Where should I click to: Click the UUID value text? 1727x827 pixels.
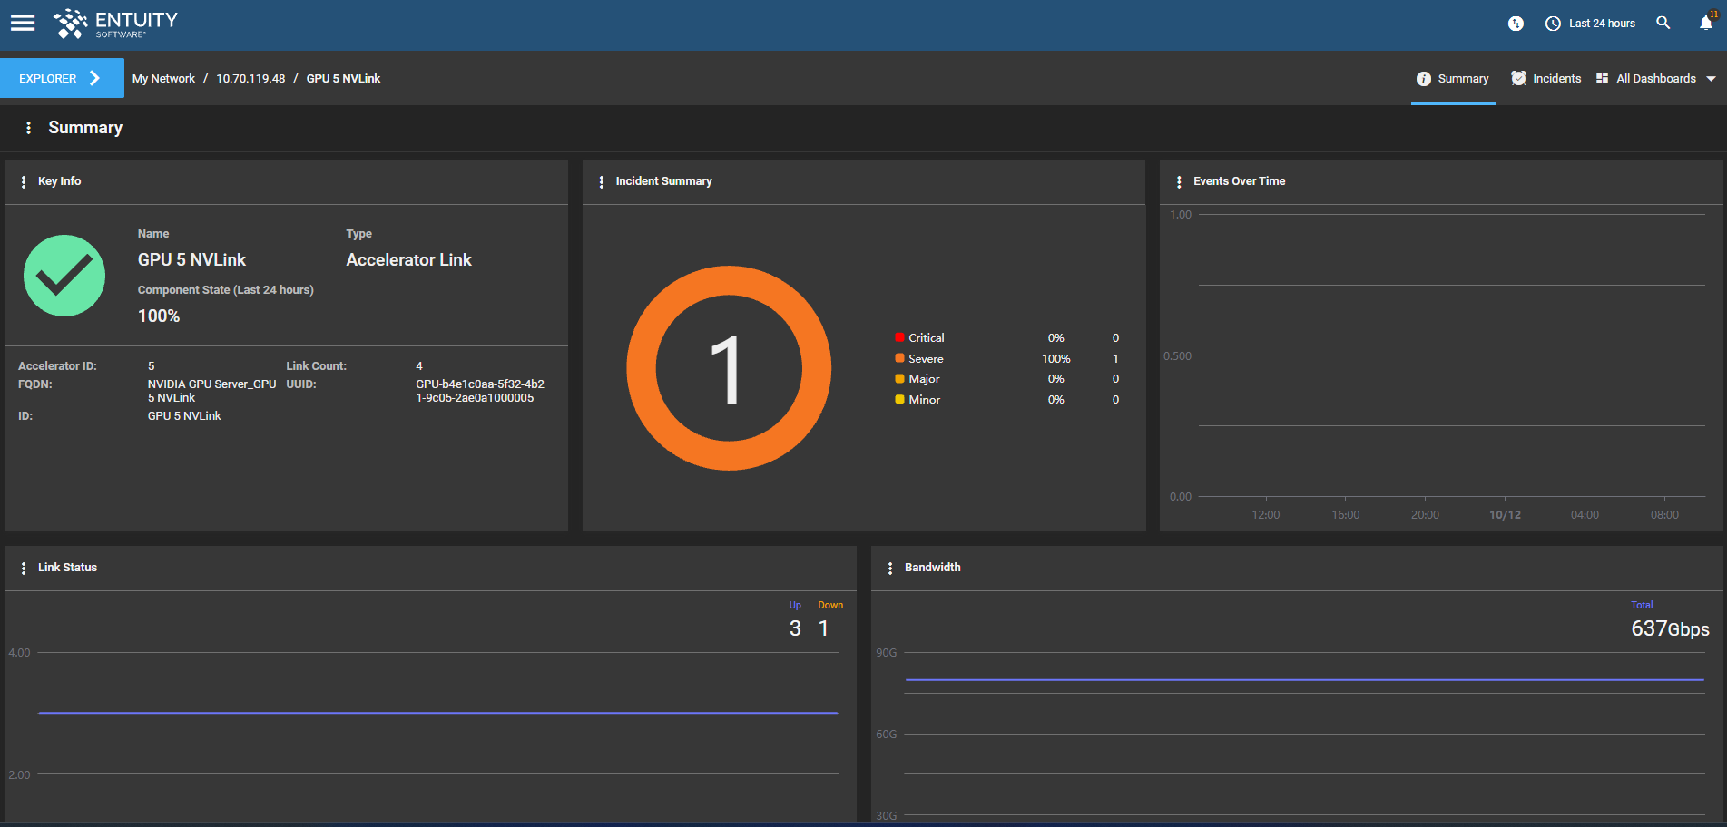(480, 391)
